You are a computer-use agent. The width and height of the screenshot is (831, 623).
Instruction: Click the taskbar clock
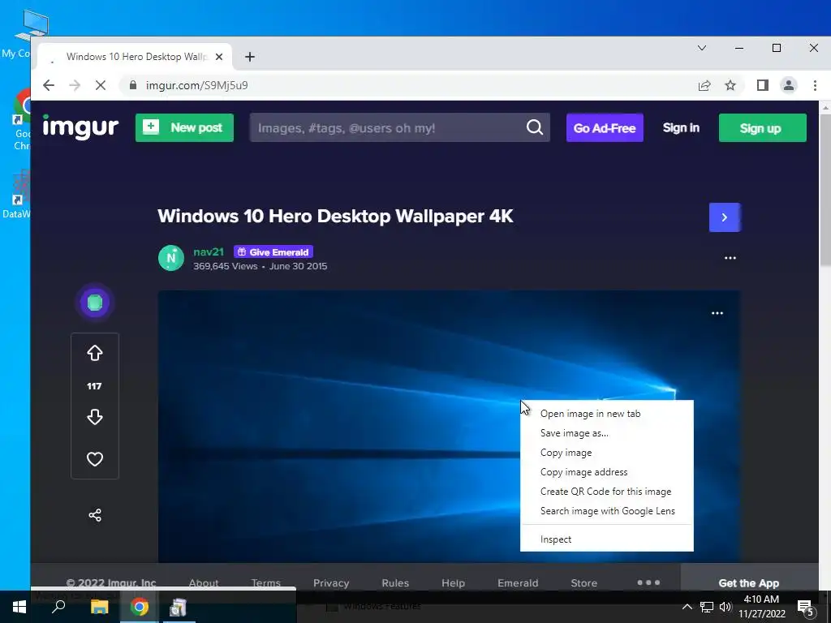(x=762, y=607)
